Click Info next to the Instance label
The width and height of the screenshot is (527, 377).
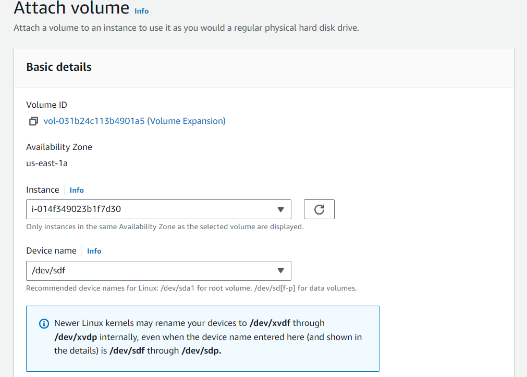(x=77, y=190)
